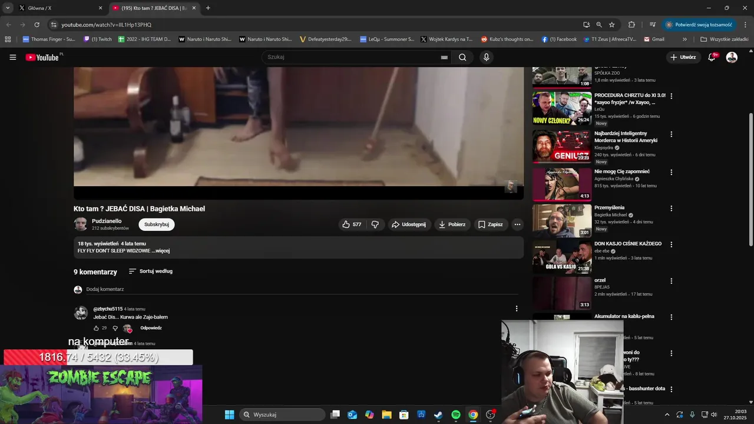This screenshot has height=424, width=754.
Task: Click the taskbar Wyszukaj search box
Action: 282,415
